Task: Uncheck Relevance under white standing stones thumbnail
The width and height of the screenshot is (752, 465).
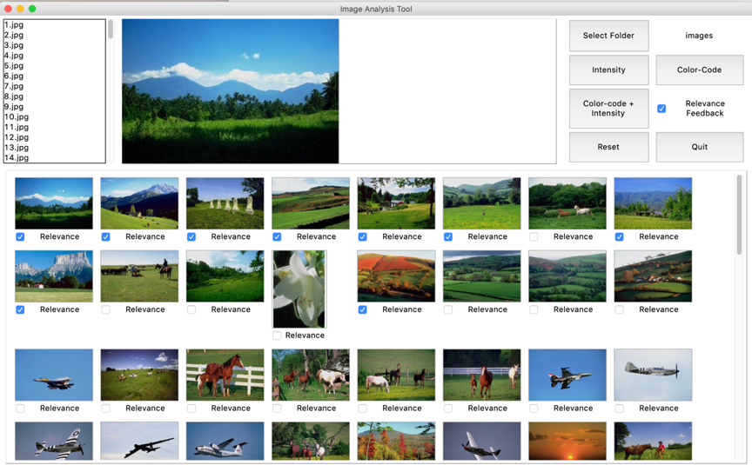Action: click(191, 236)
